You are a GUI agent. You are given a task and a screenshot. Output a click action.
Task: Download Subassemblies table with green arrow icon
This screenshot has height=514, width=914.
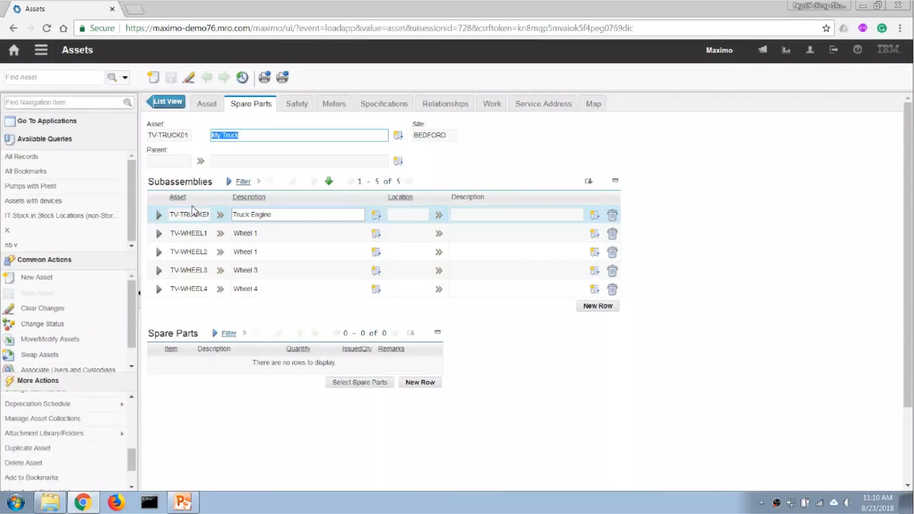(329, 181)
